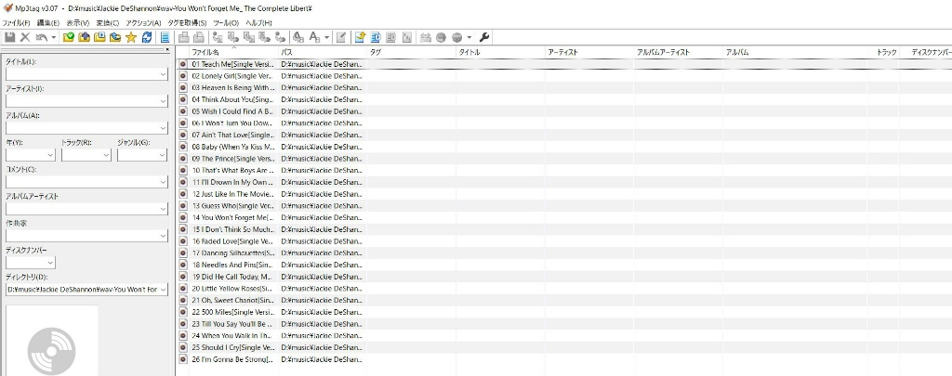Click the Actions icon with letter A
The width and height of the screenshot is (952, 376).
tap(298, 37)
